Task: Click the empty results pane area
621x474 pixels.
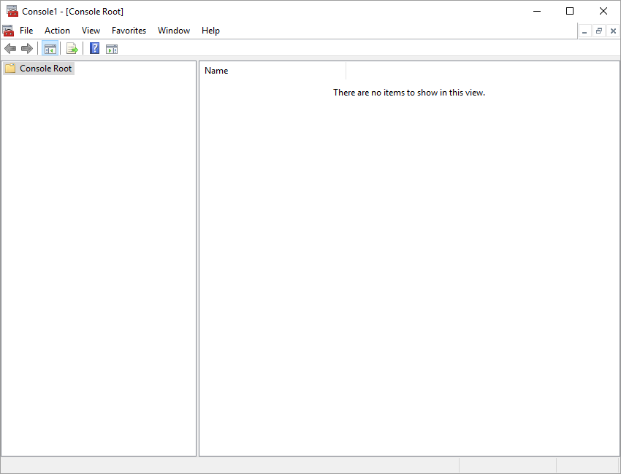Action: pos(409,277)
